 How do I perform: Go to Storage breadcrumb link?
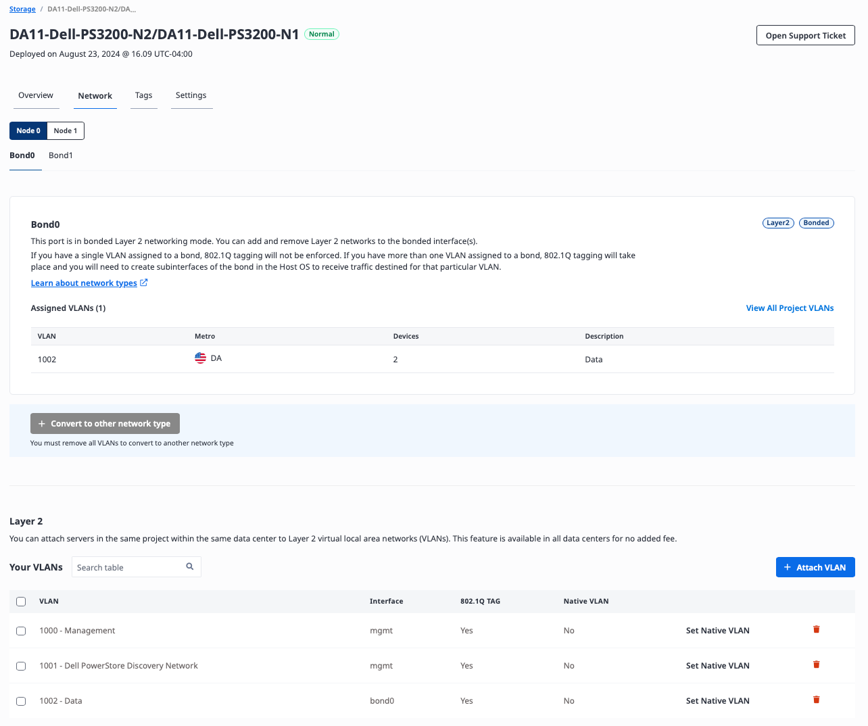(22, 9)
